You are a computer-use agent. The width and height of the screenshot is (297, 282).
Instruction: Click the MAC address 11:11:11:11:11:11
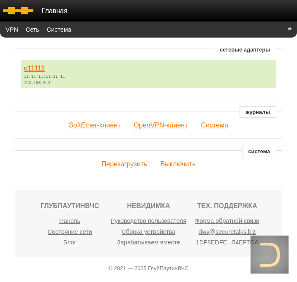point(44,76)
